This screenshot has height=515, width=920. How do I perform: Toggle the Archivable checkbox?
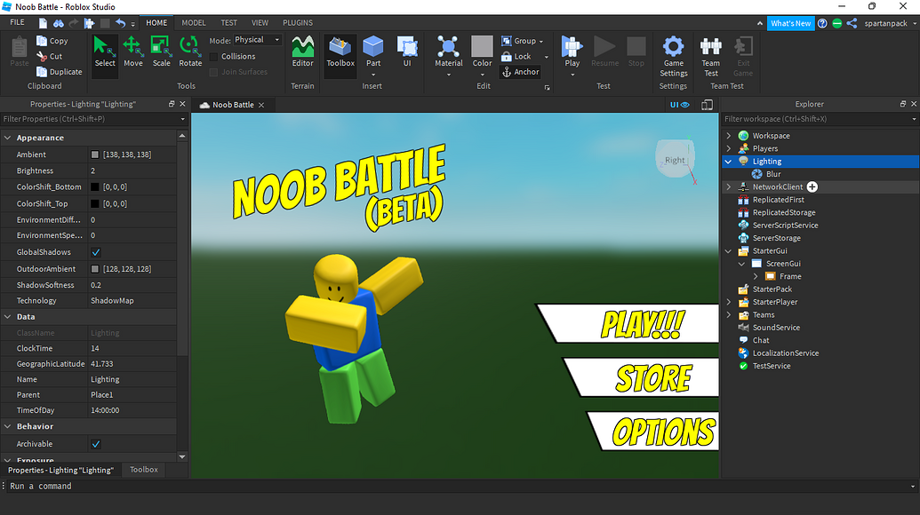point(96,444)
